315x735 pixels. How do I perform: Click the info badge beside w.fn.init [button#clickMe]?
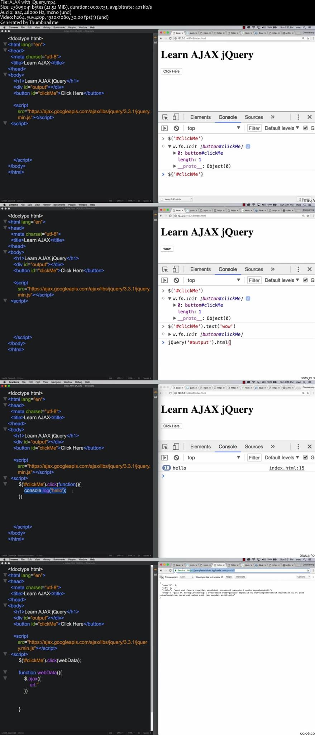click(248, 146)
